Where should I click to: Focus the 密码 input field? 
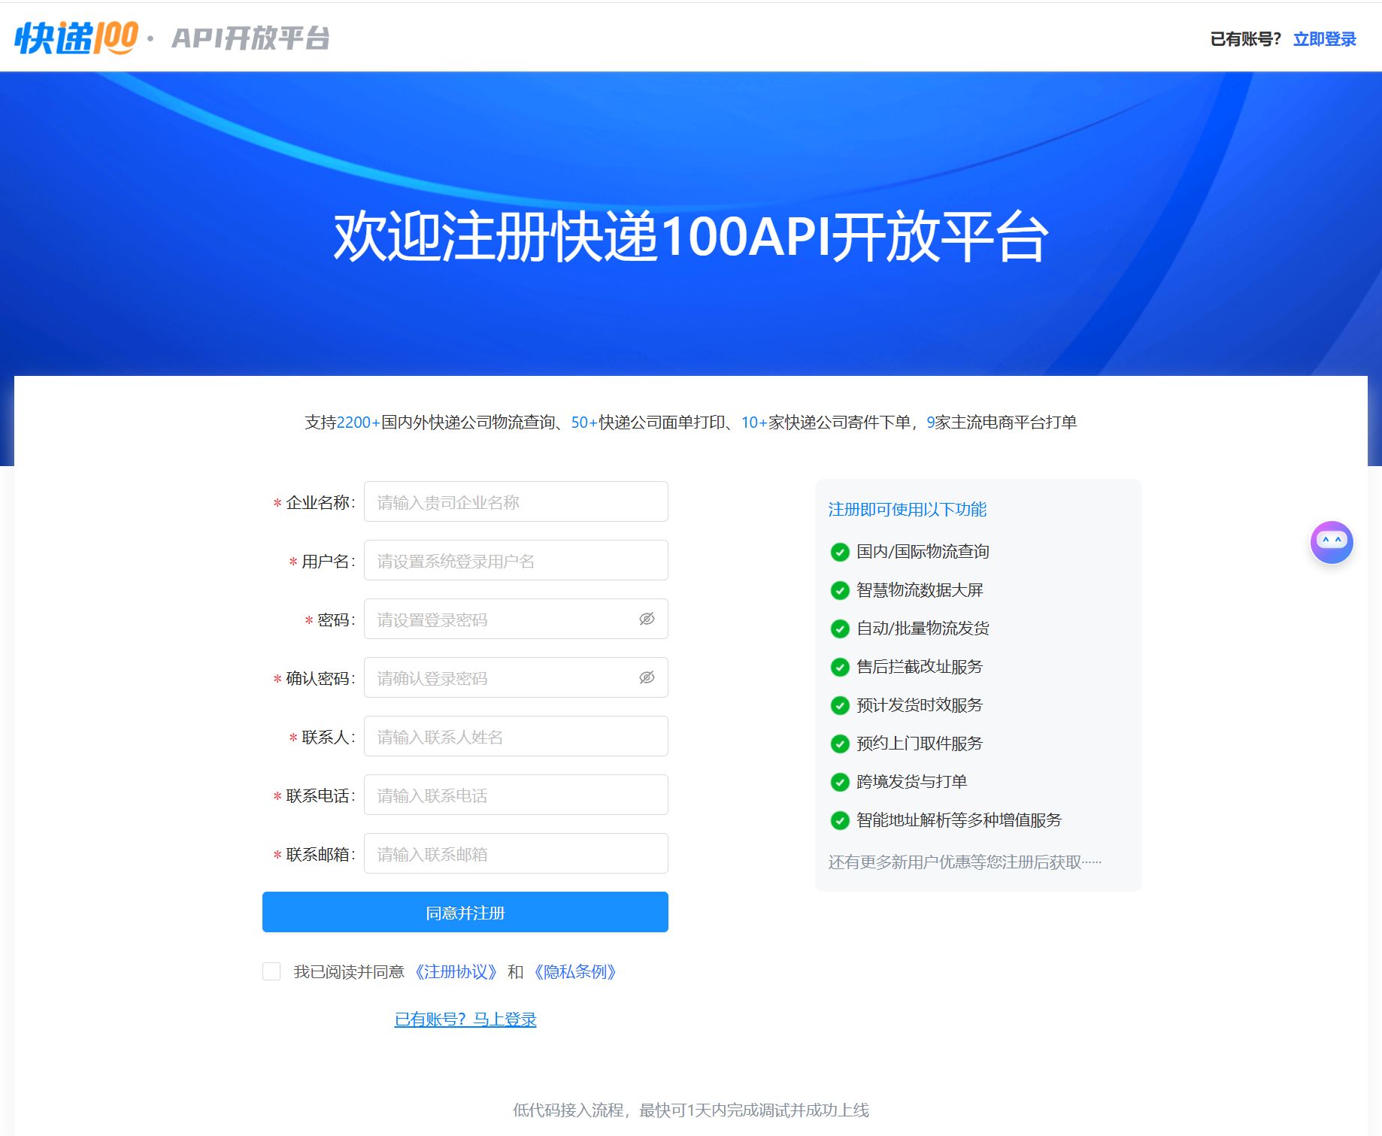(516, 619)
